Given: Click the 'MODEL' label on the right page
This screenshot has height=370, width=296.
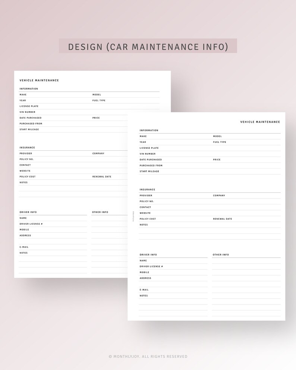Looking at the screenshot, I should [x=217, y=136].
